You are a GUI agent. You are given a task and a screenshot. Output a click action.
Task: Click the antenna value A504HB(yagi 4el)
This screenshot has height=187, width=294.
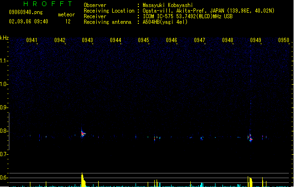point(165,22)
